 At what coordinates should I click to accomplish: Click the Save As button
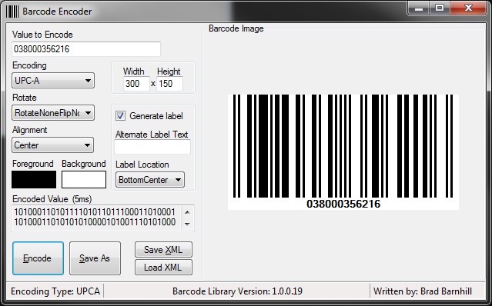[95, 258]
